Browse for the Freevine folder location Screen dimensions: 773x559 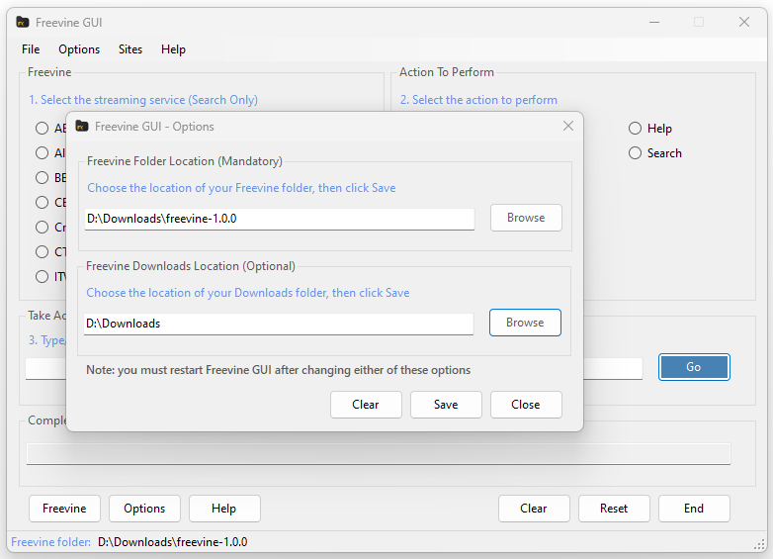(x=526, y=218)
